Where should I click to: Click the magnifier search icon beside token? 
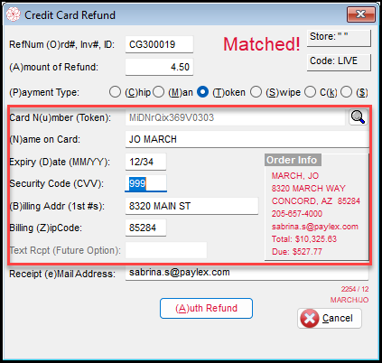tap(358, 117)
